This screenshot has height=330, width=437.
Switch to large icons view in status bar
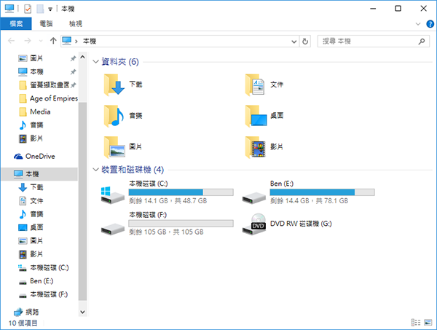tap(428, 323)
